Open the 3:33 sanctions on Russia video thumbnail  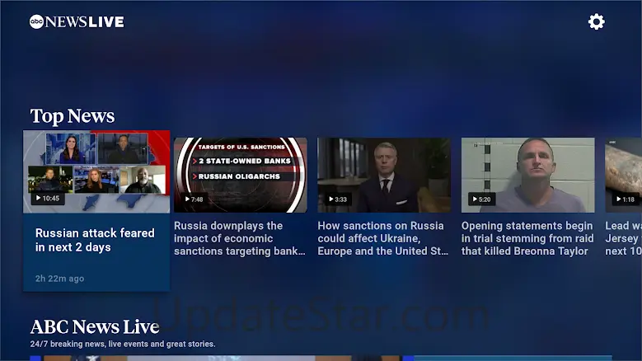coord(384,175)
